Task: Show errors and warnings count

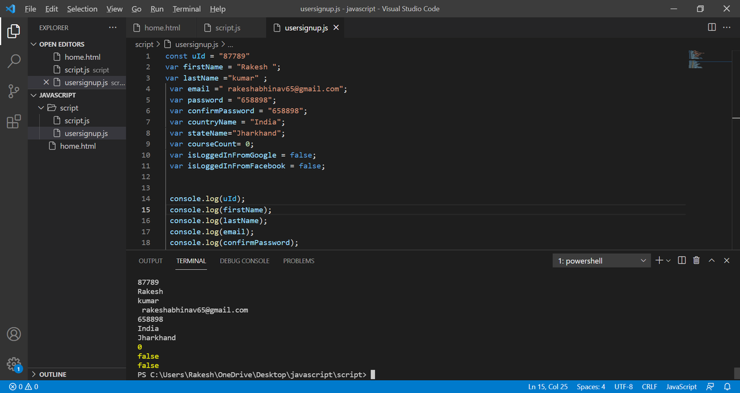Action: (x=23, y=387)
